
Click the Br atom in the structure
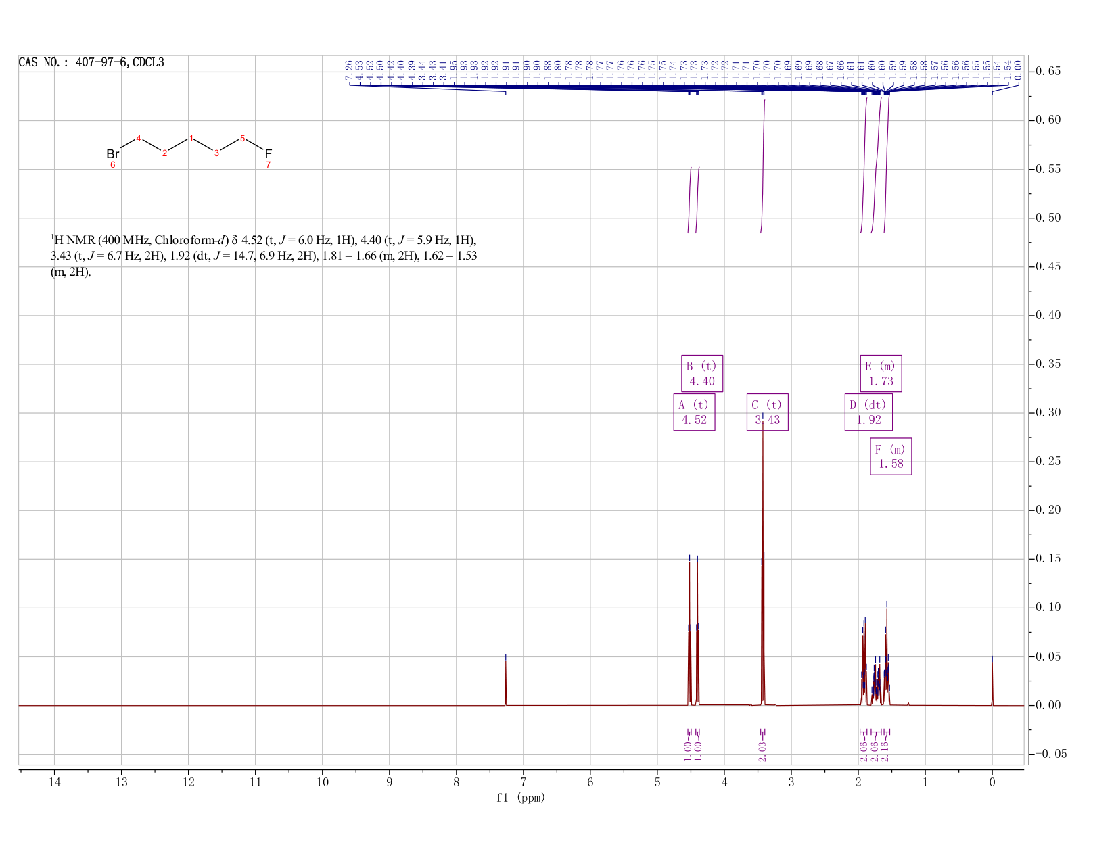click(x=112, y=154)
